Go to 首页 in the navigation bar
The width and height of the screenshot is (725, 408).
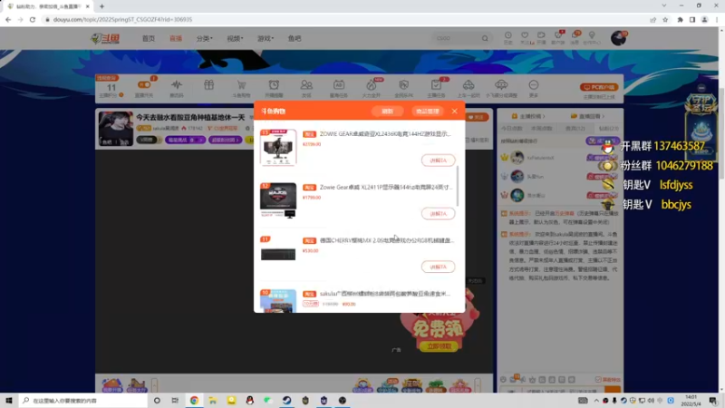[149, 38]
